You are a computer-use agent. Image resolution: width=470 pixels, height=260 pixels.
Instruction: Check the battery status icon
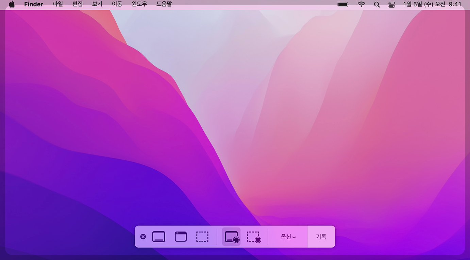click(343, 4)
